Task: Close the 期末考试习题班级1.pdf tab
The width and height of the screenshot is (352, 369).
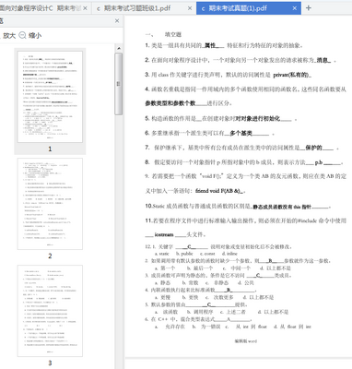Action: [190, 8]
